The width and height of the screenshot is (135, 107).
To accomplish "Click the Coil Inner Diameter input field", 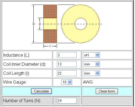I will [67, 64].
